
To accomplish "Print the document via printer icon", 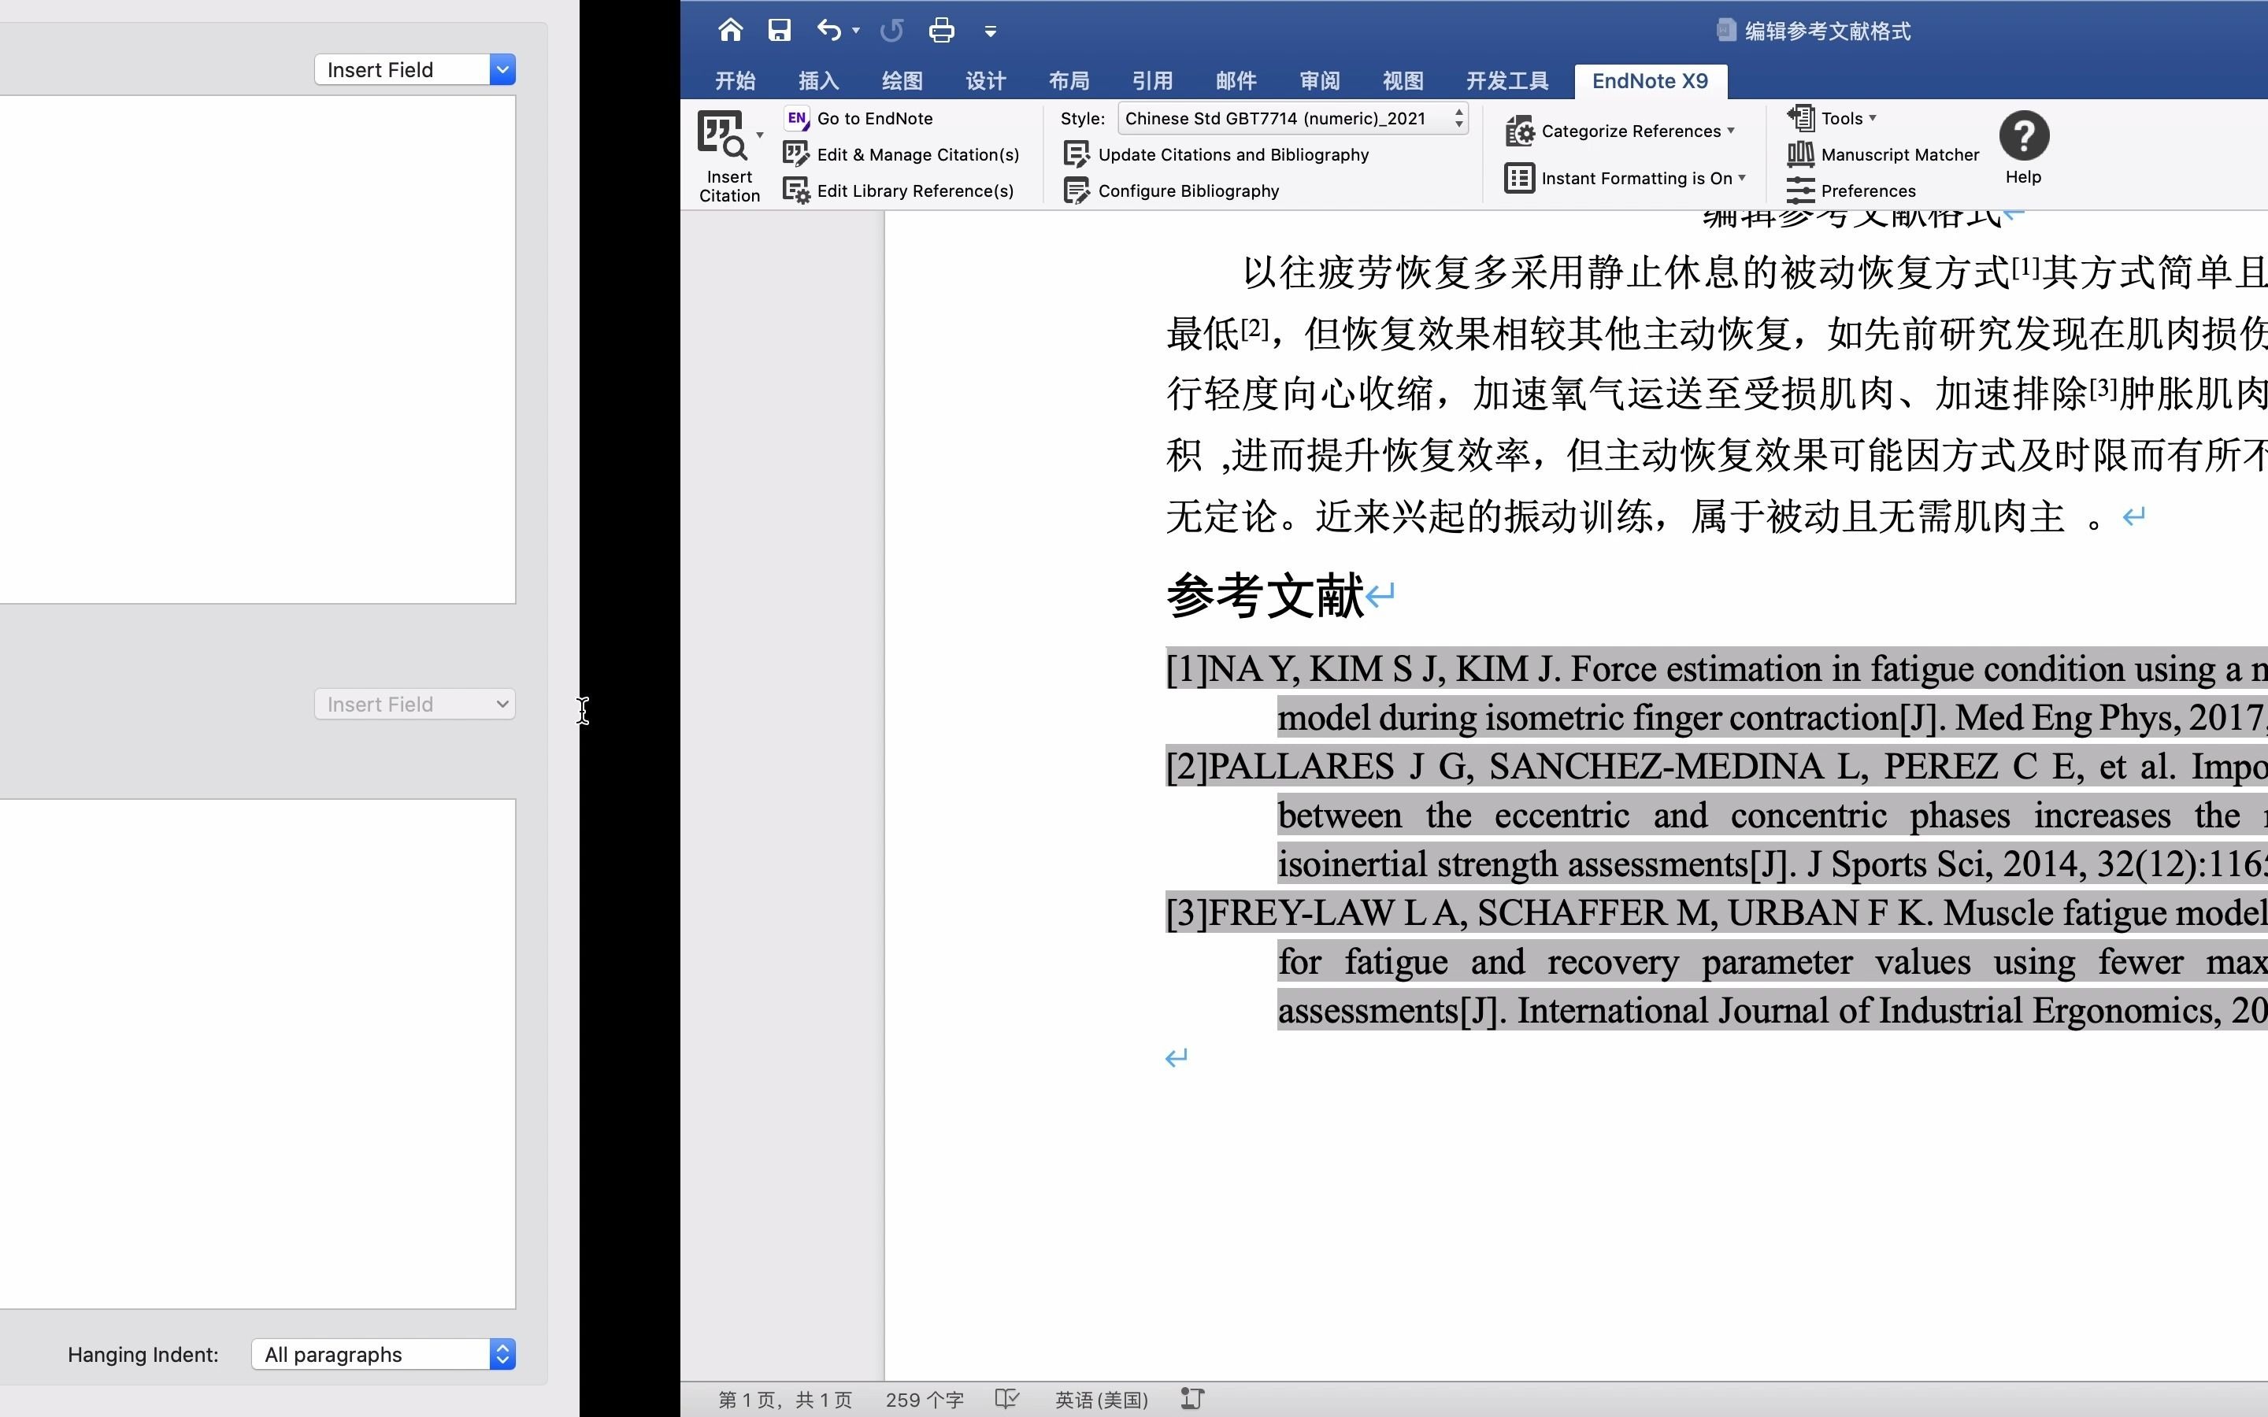I will pyautogui.click(x=941, y=30).
